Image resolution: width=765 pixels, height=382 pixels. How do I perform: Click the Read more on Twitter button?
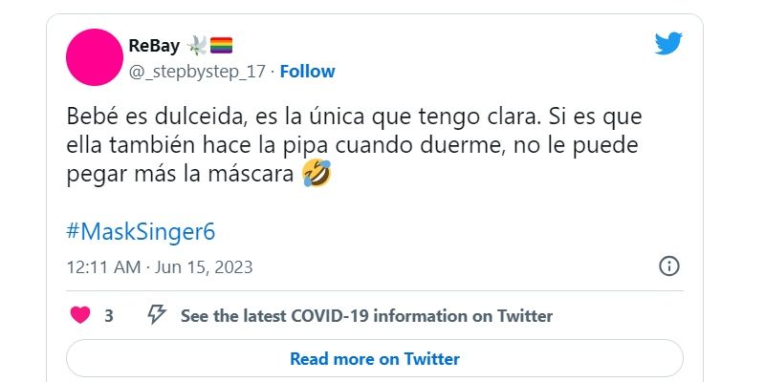coord(375,359)
